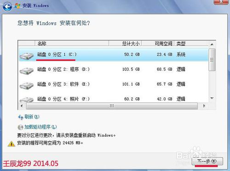Click the 103.5 GB total size cell
230x171 pixels.
tap(131, 69)
